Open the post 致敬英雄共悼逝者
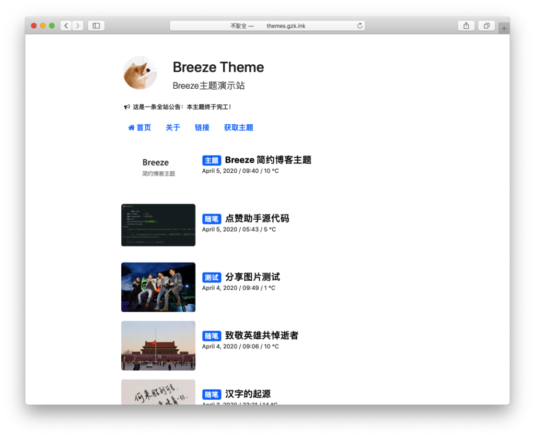 click(261, 336)
